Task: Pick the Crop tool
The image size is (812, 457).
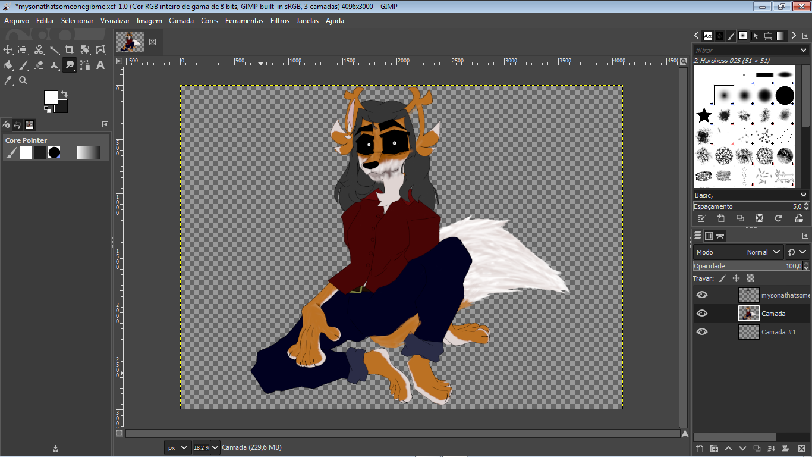Action: coord(70,50)
